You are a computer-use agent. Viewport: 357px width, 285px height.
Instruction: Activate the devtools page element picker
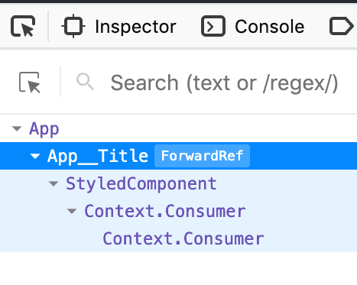pyautogui.click(x=23, y=26)
